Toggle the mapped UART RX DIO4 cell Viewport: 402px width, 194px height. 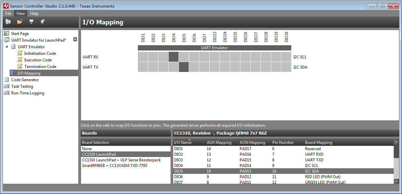[x=174, y=57]
